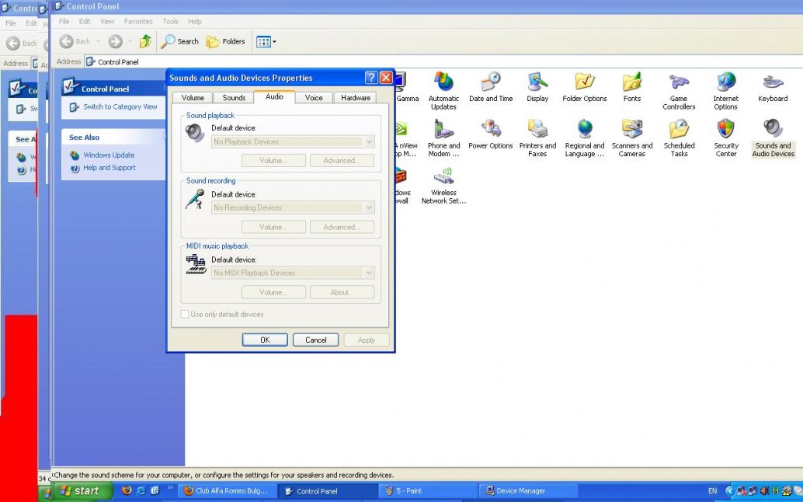Click the Cancel button in dialog
The height and width of the screenshot is (502, 803).
(x=315, y=340)
